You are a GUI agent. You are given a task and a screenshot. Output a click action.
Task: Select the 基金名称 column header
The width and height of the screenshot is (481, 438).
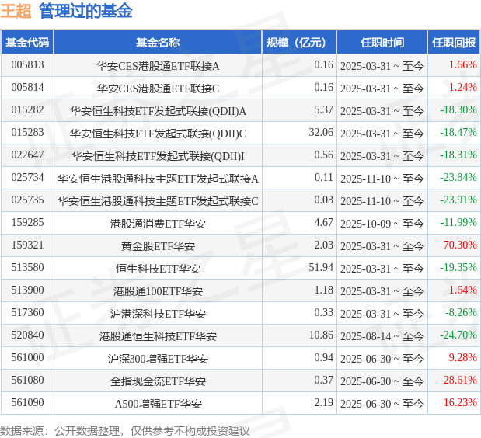158,43
